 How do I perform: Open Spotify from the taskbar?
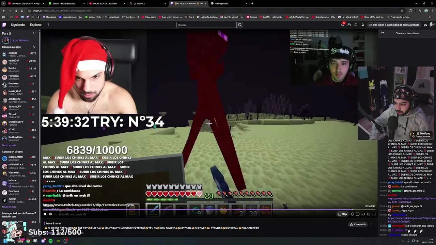50,241
